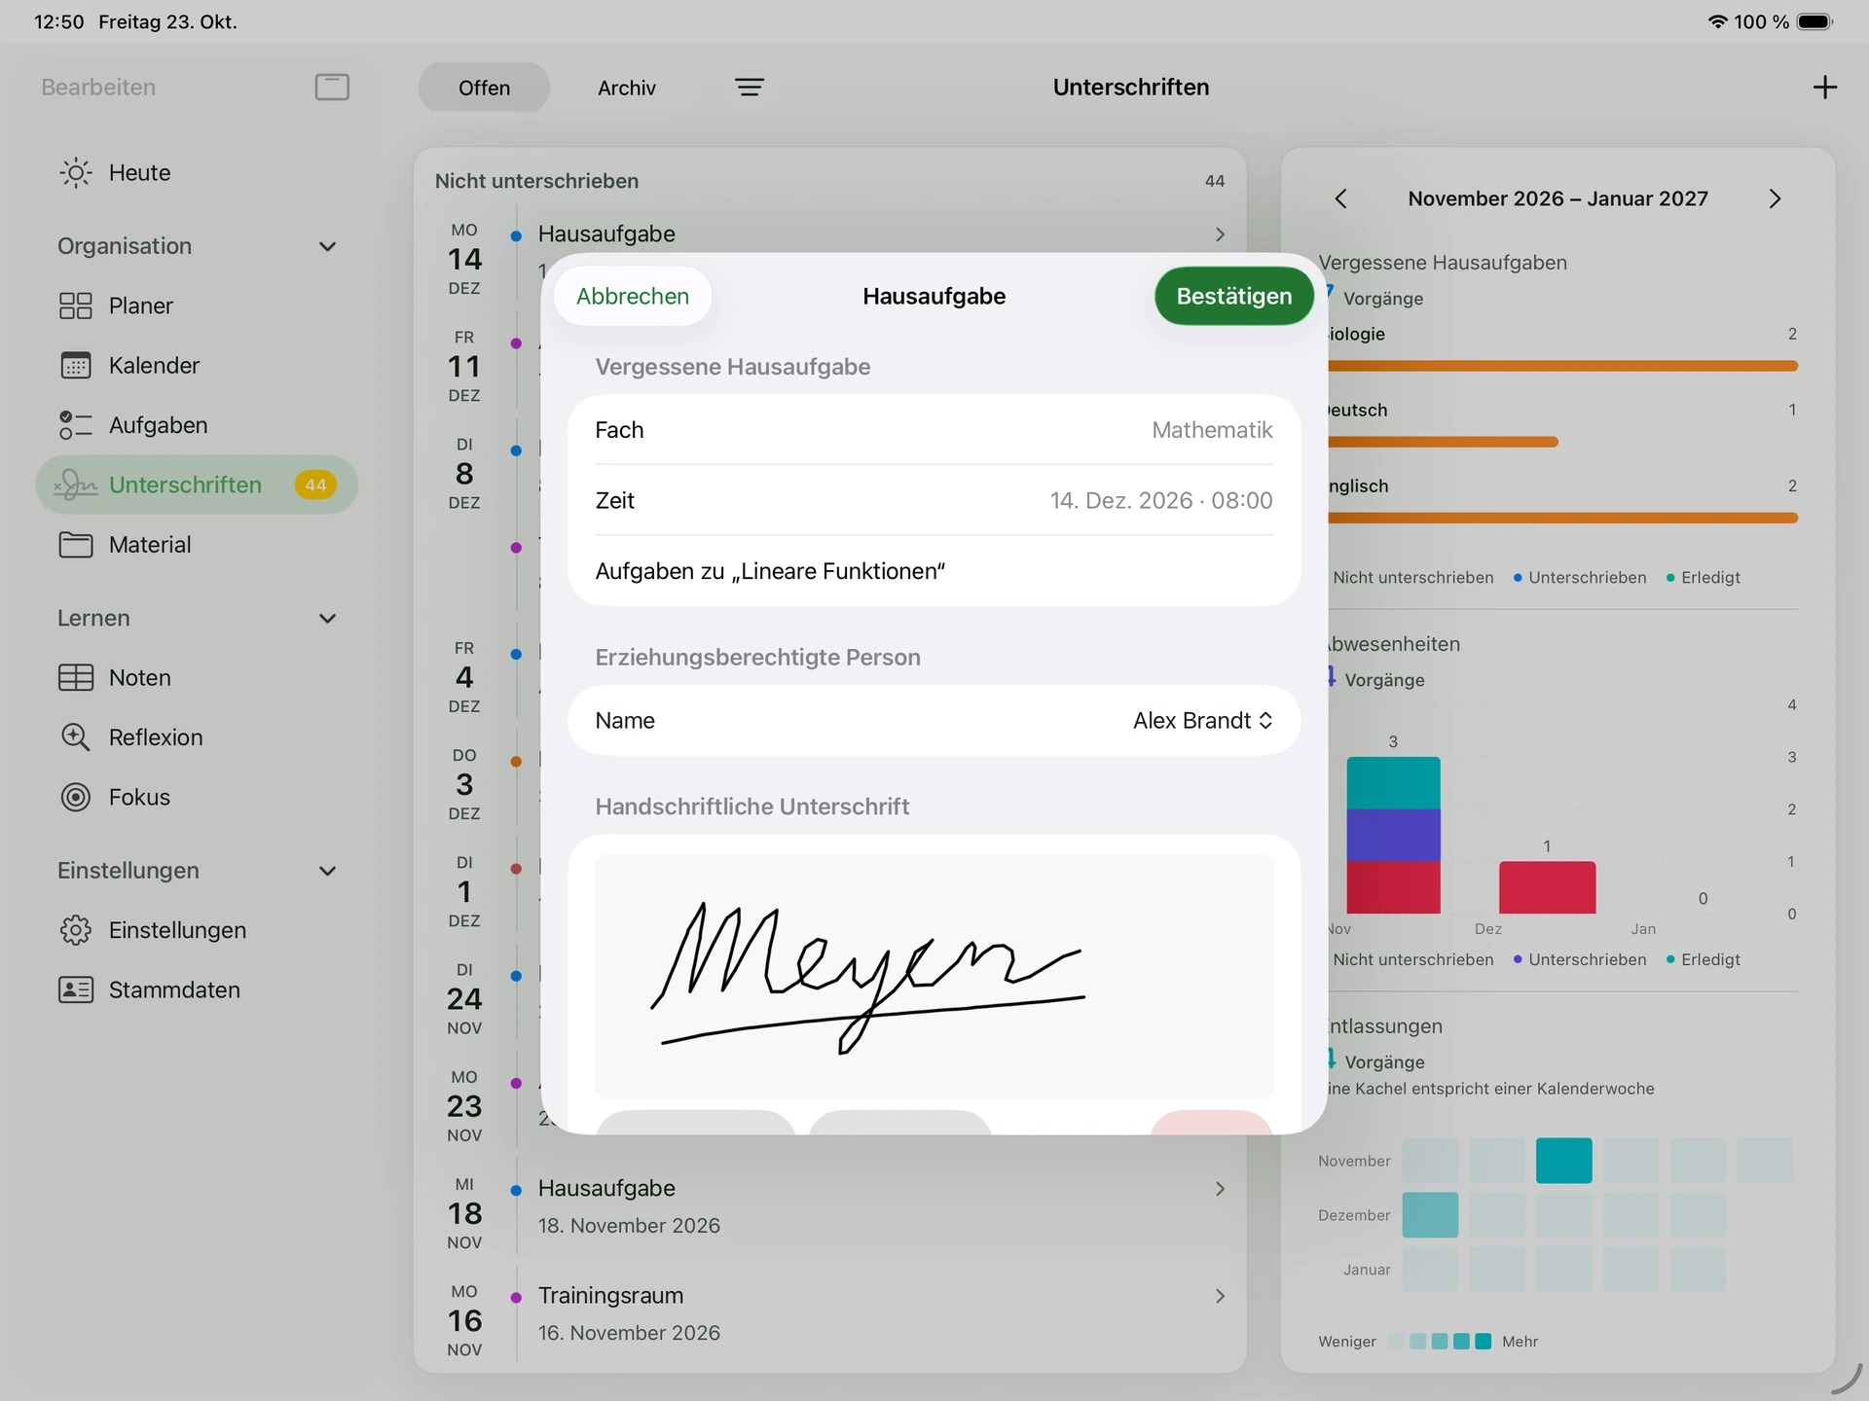Click the Stammdaten ID card icon
Screen dimensions: 1869x1401
point(76,990)
